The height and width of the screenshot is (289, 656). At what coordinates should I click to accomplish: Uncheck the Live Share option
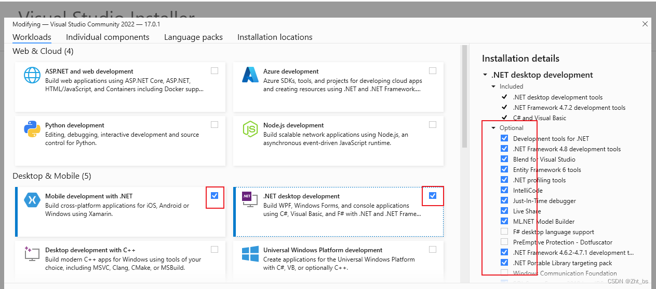coord(504,211)
